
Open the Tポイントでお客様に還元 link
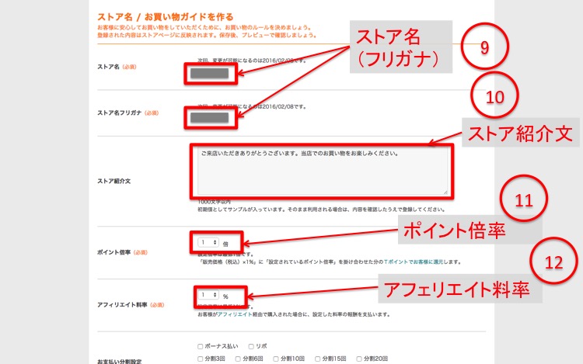pyautogui.click(x=414, y=262)
